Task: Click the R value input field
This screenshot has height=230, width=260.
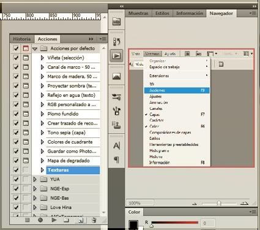Action: [x=208, y=223]
